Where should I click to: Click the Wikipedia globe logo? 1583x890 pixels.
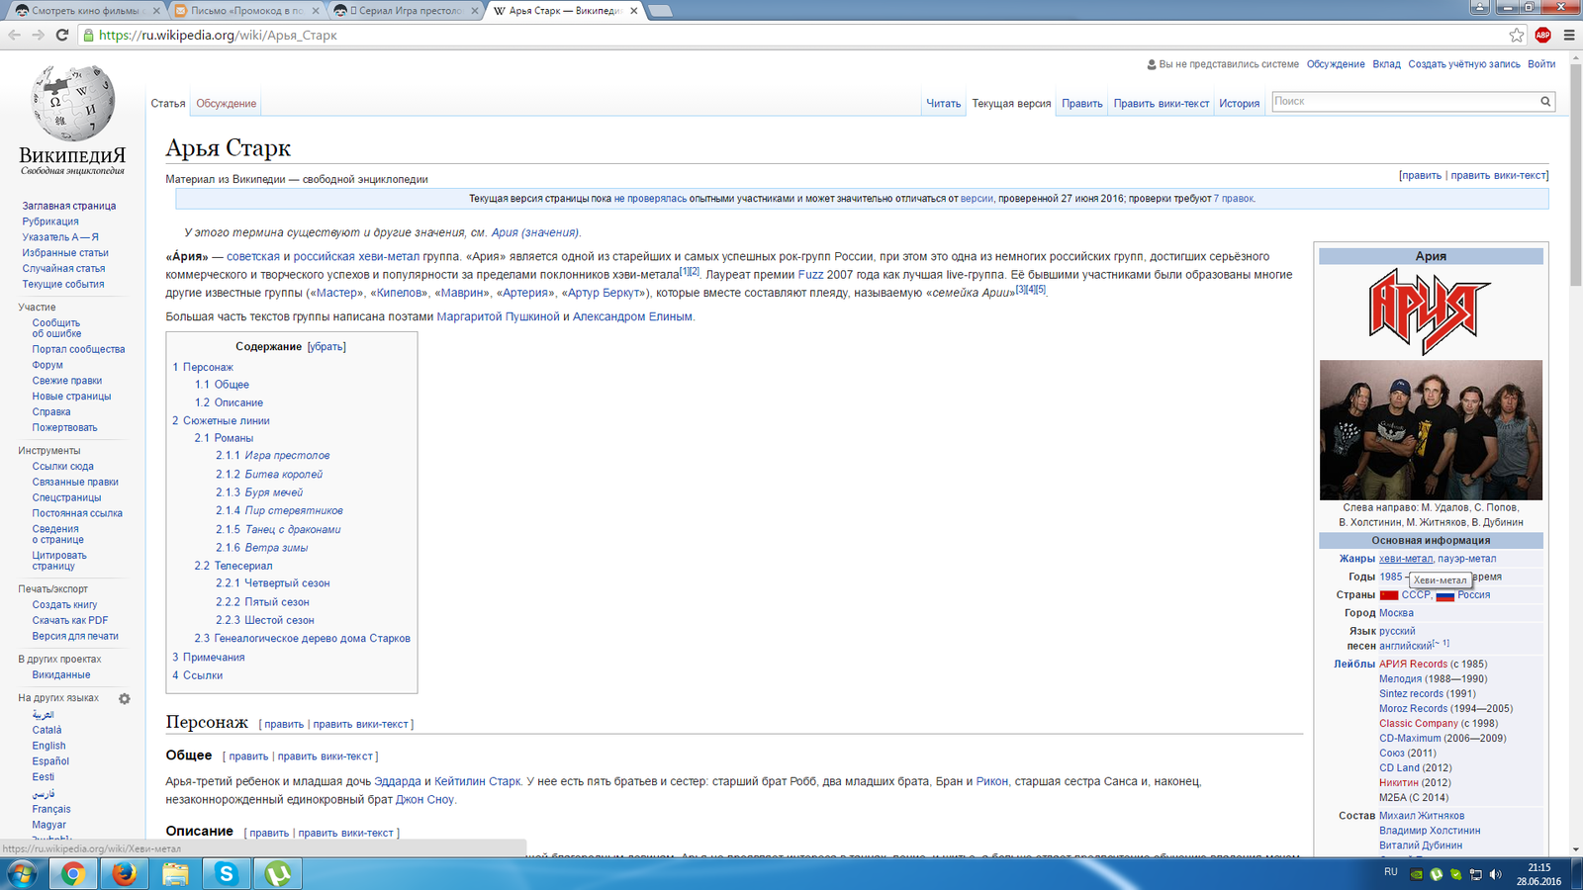click(72, 102)
